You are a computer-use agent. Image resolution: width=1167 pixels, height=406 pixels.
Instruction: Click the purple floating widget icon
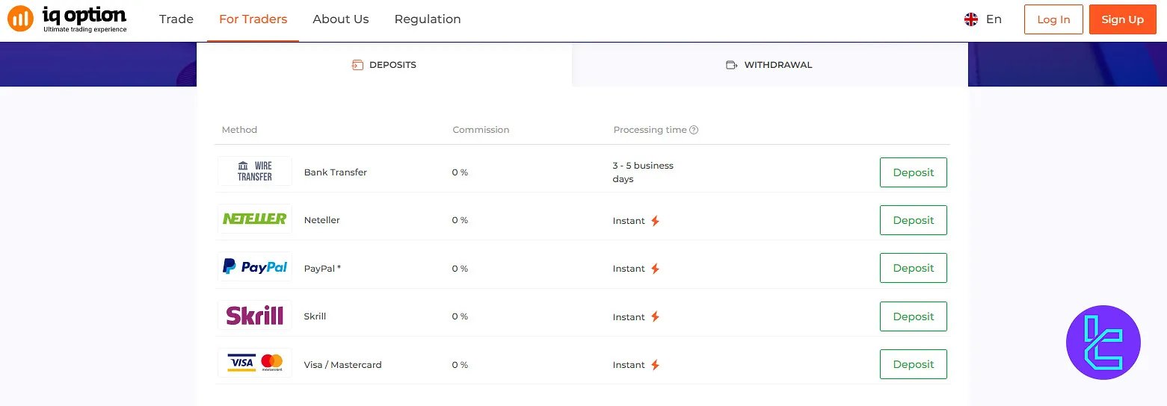pos(1103,343)
